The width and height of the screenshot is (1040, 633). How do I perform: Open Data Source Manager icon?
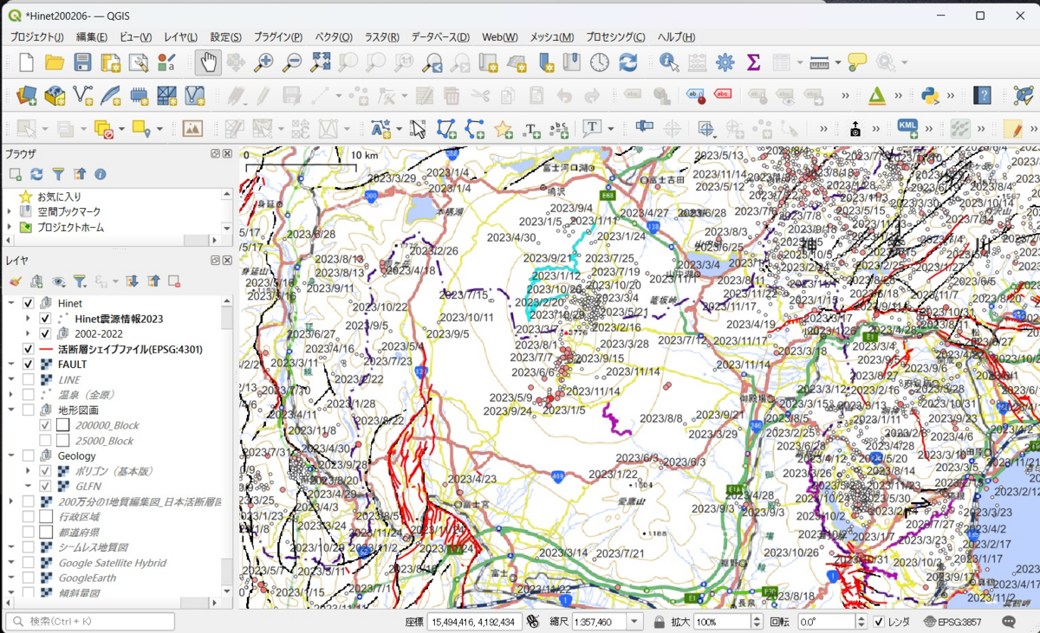26,95
